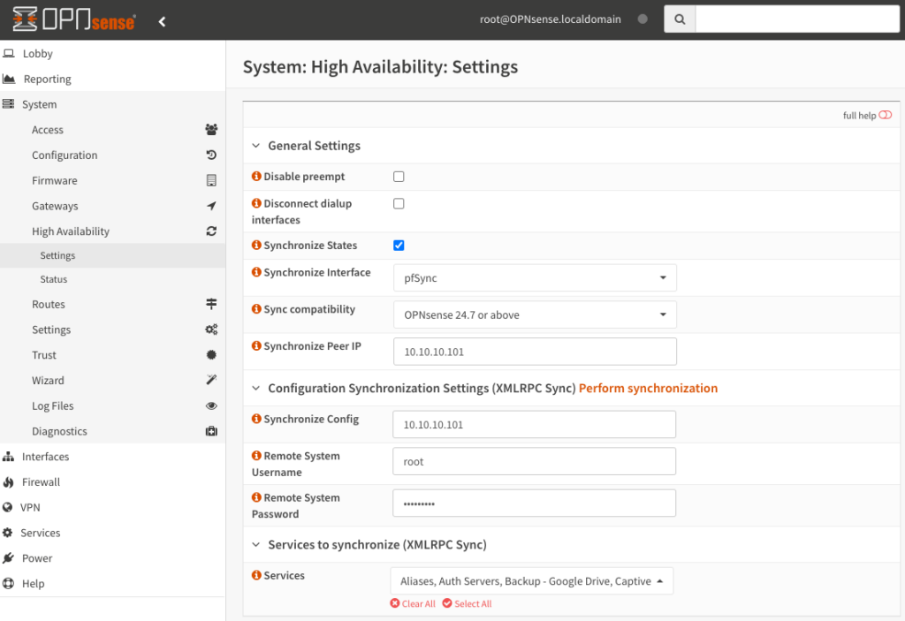
Task: Open the Sync compatibility dropdown
Action: [535, 314]
